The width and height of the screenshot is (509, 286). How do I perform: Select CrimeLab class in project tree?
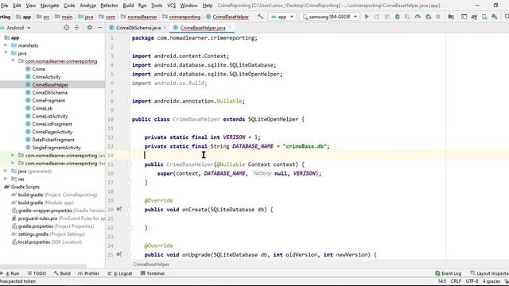[x=42, y=108]
